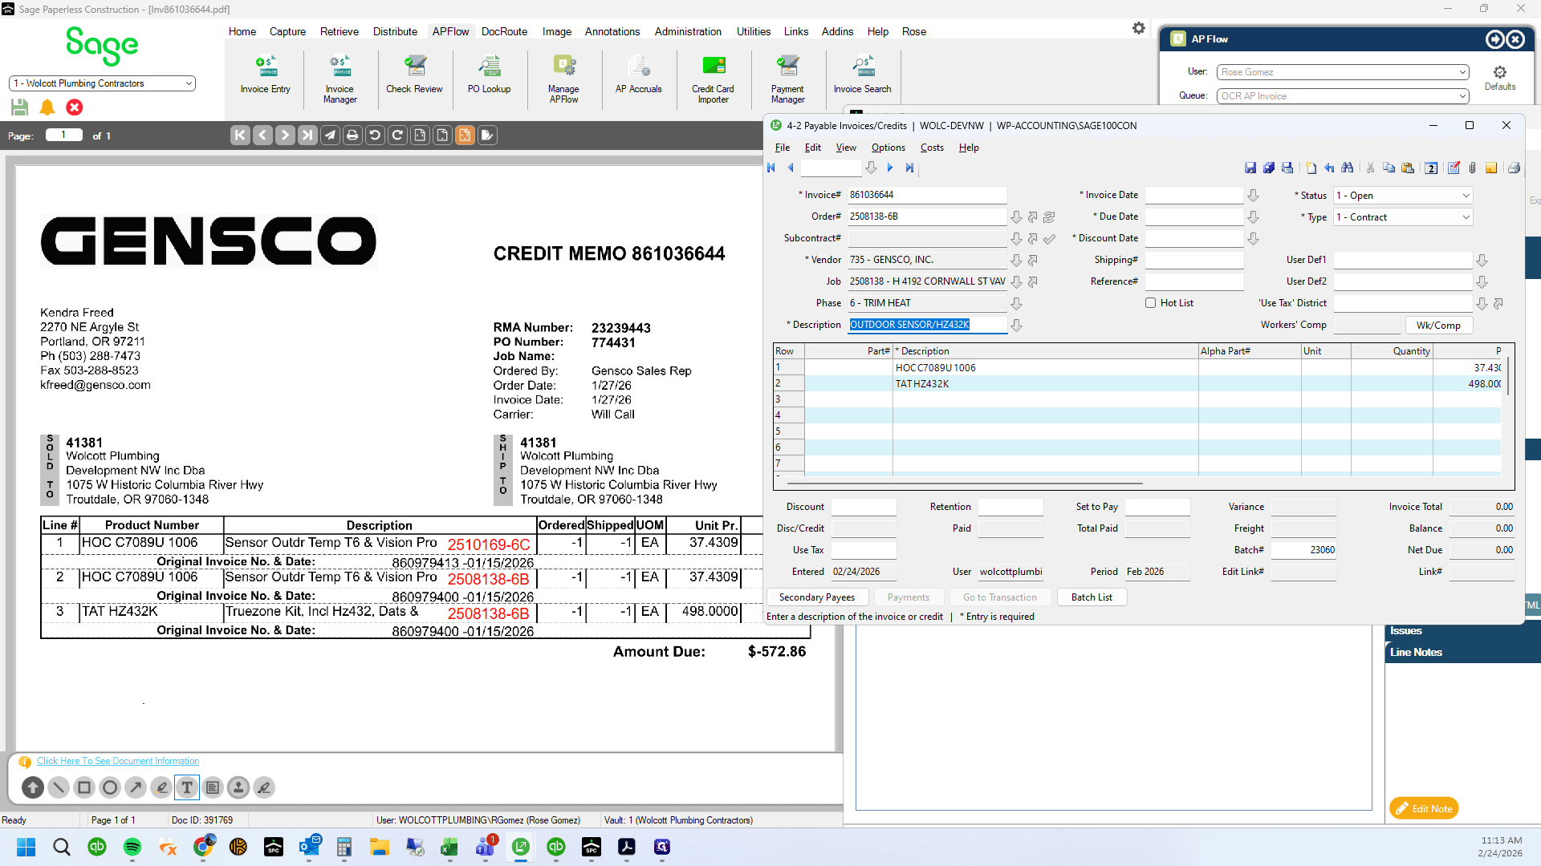Click the printer icon in Payable Invoices toolbar
This screenshot has height=866, width=1541.
coord(1514,168)
